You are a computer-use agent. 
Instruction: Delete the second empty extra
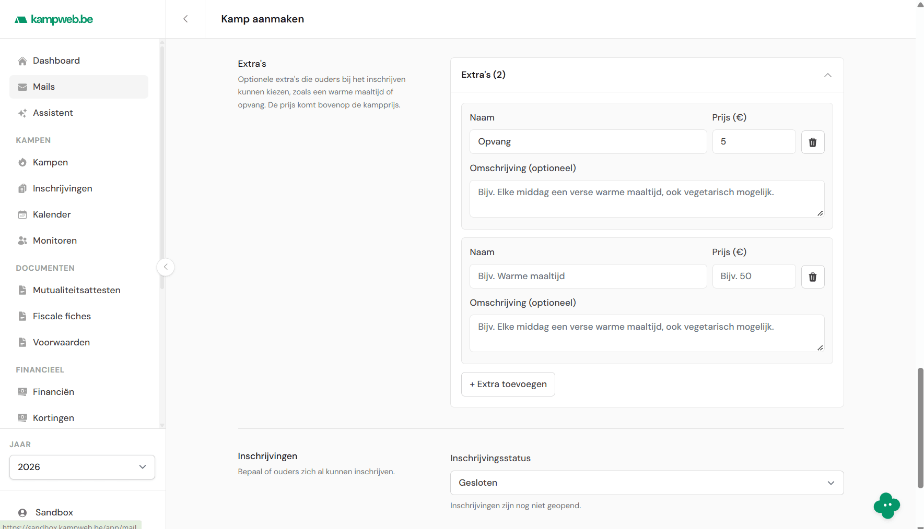[x=813, y=276]
